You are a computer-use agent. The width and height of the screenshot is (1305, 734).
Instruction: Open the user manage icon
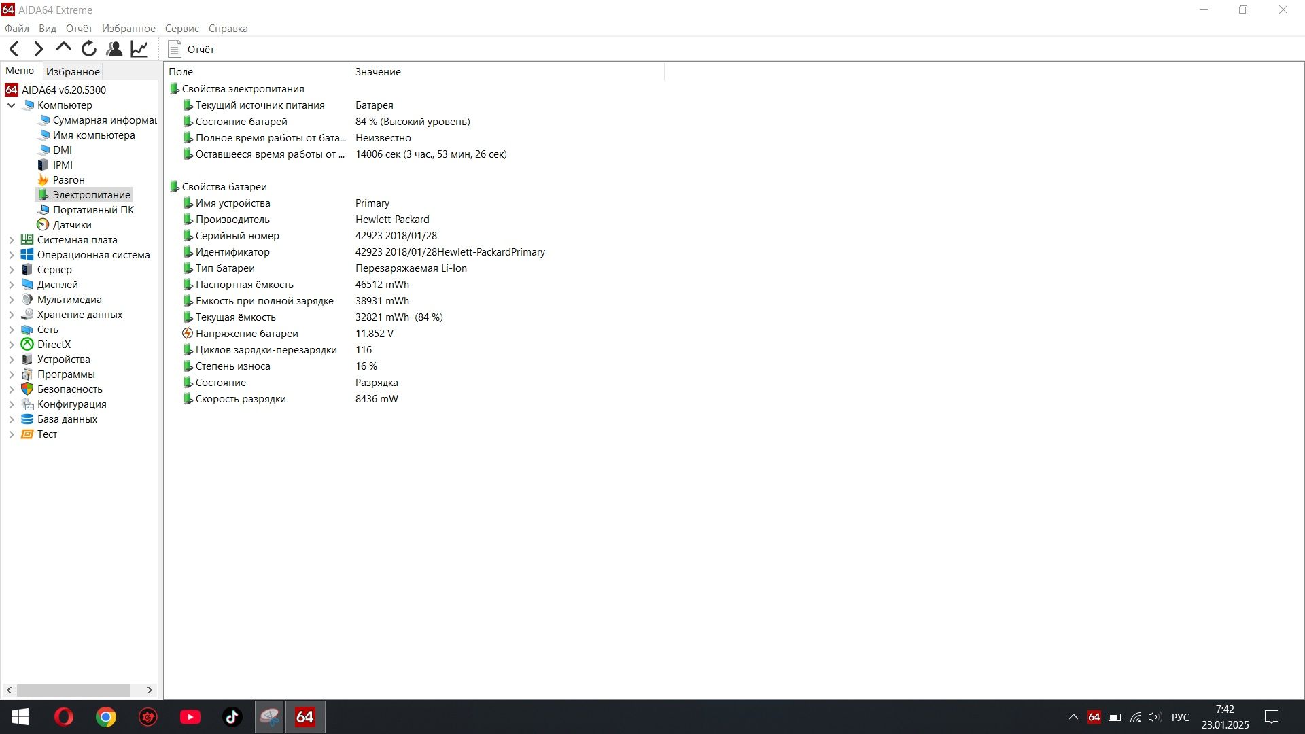coord(114,49)
